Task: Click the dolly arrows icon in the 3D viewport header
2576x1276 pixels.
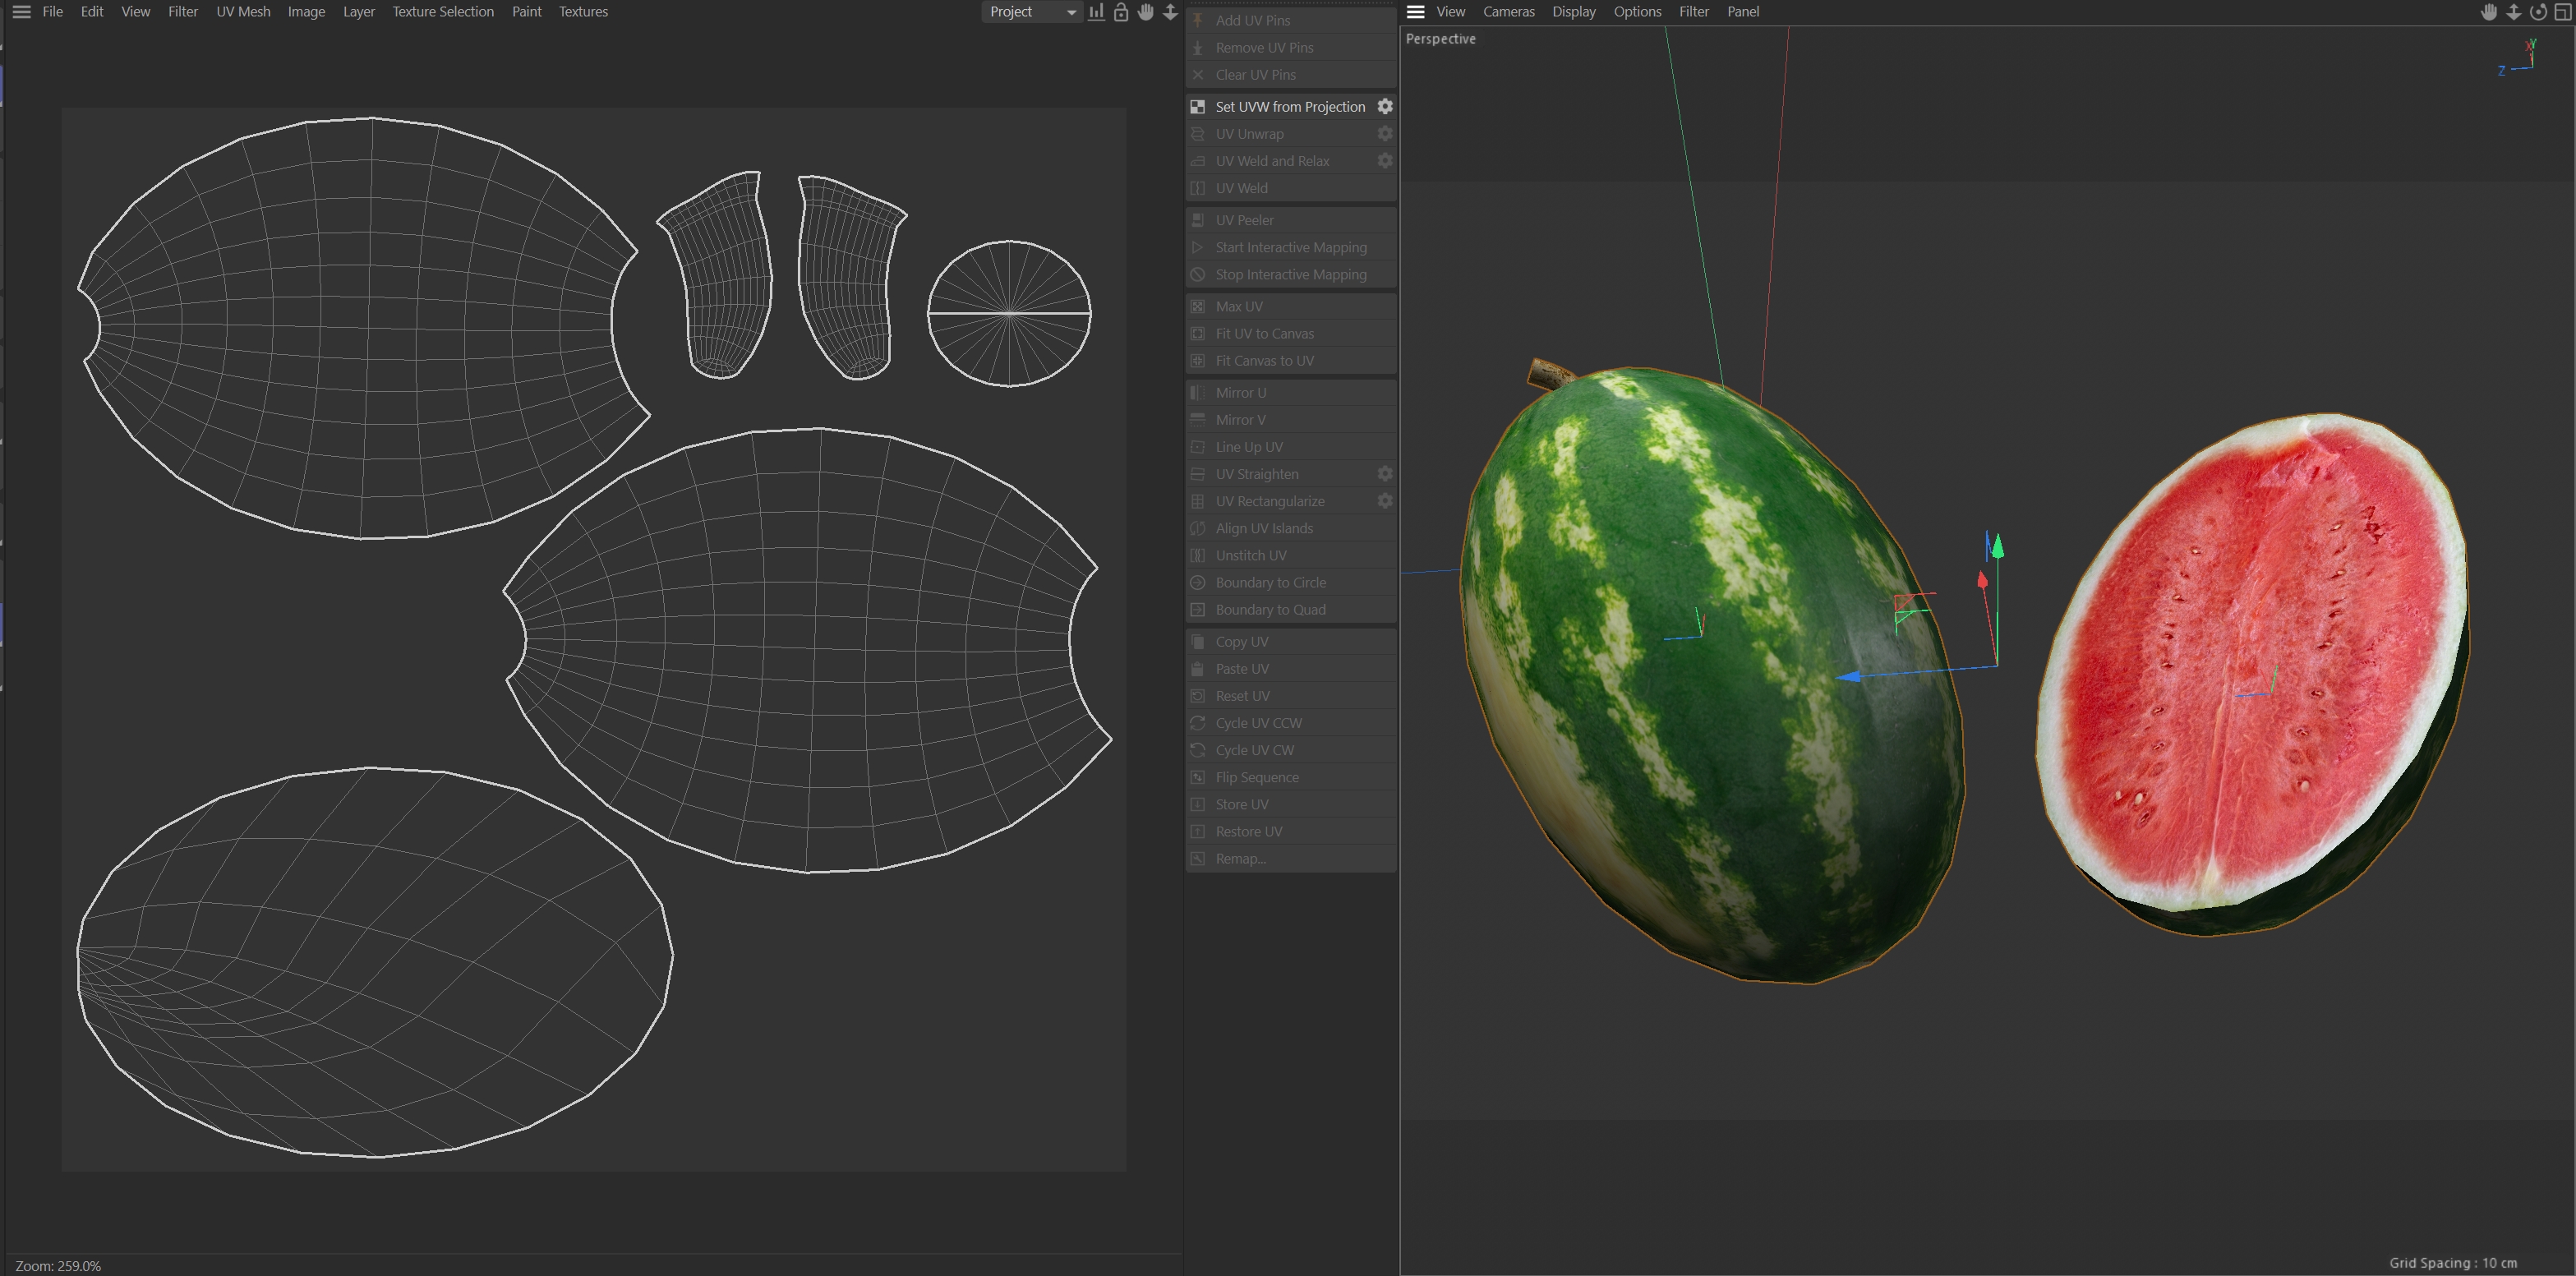Action: click(2513, 12)
